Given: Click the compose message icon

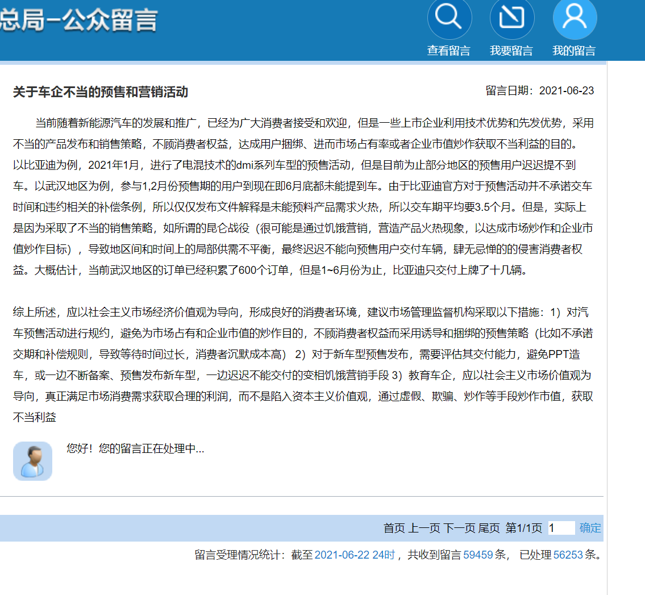Looking at the screenshot, I should click(x=511, y=19).
